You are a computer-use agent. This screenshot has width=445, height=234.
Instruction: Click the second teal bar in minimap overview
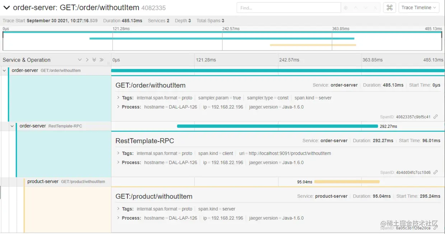click(222, 38)
